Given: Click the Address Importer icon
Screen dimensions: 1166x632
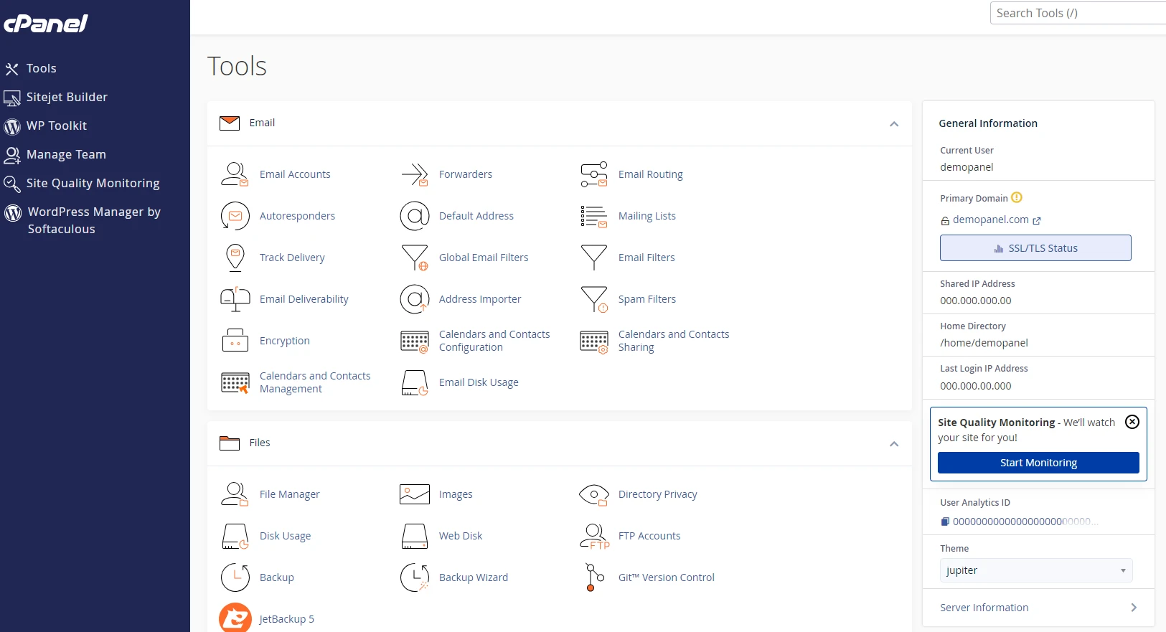Looking at the screenshot, I should click(x=415, y=299).
